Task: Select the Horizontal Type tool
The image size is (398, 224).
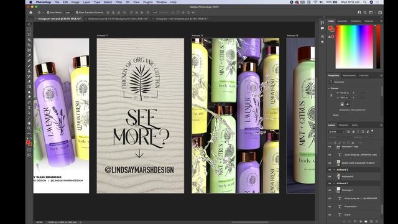Action: (x=29, y=108)
